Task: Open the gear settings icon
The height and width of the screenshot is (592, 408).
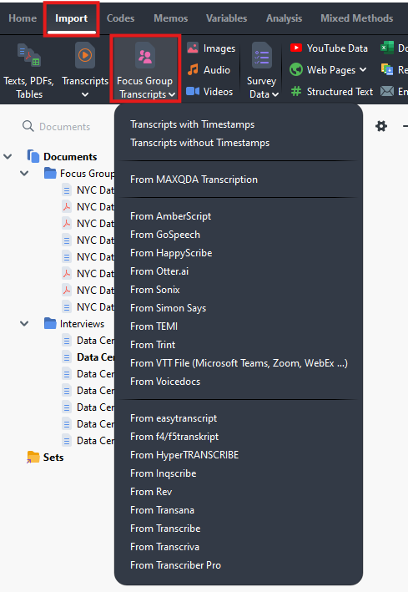Action: pyautogui.click(x=381, y=126)
